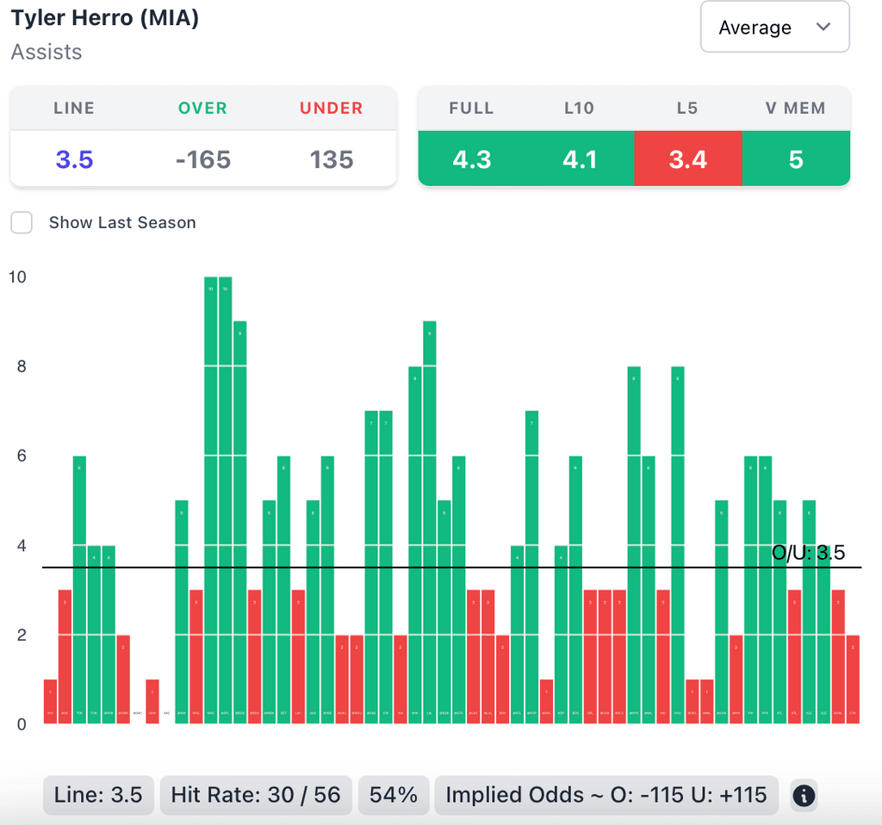The image size is (882, 825).
Task: Click the Line: 3.5 pill at bottom
Action: [x=98, y=795]
